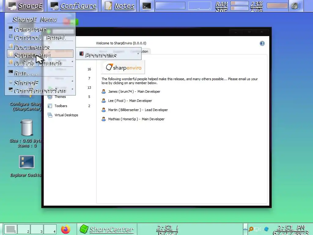The image size is (313, 235).
Task: Click the empty input box in top bar
Action: coord(170,6)
